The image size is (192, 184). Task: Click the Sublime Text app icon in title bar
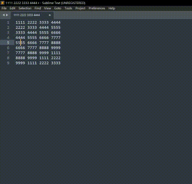click(x=2, y=3)
